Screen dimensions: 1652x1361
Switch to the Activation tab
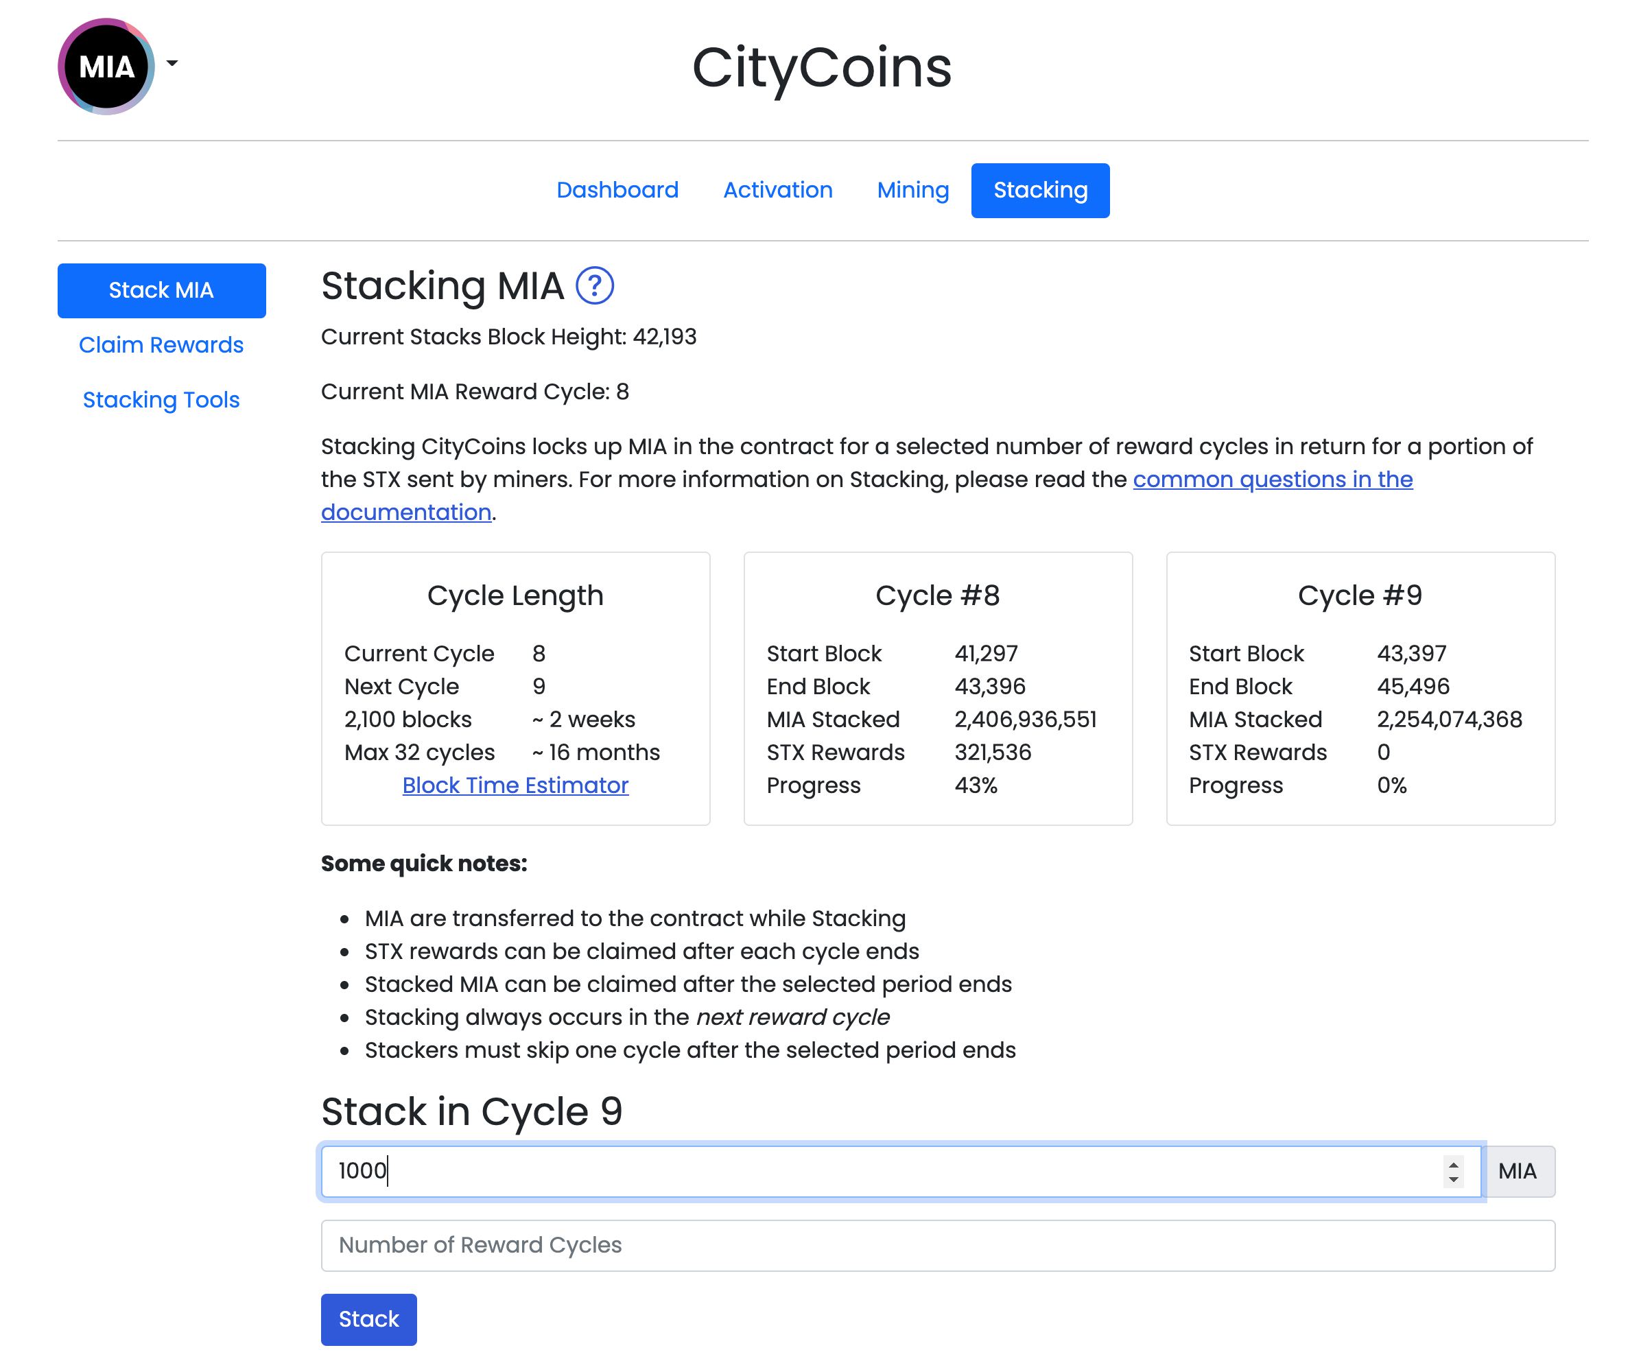[x=777, y=190]
